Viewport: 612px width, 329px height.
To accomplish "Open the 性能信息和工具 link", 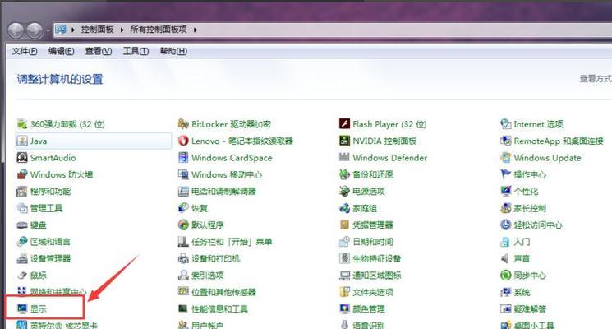I will click(219, 309).
